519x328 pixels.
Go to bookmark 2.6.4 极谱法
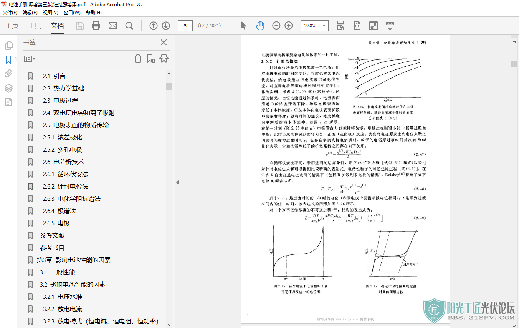click(60, 211)
